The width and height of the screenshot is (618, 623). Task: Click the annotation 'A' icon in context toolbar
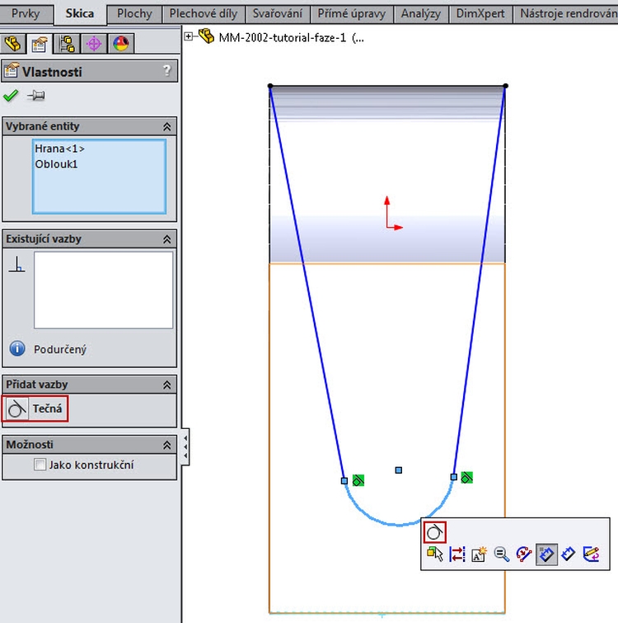[x=480, y=555]
